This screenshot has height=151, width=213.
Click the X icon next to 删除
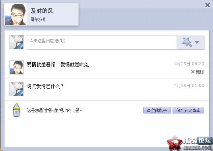193,71
